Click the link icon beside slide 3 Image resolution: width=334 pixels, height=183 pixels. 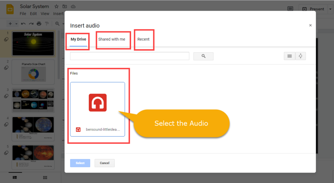[x=6, y=96]
